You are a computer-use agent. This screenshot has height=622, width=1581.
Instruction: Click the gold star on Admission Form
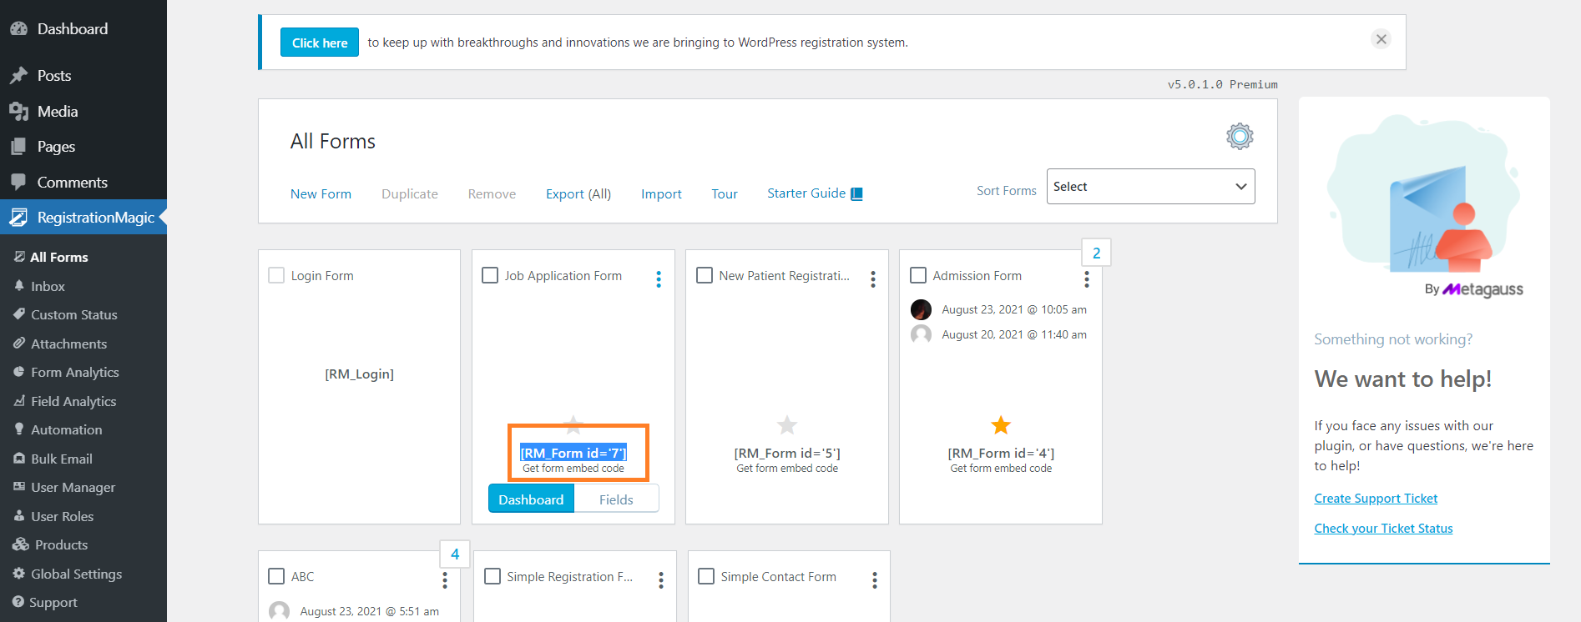[1001, 425]
